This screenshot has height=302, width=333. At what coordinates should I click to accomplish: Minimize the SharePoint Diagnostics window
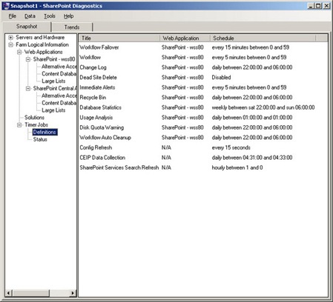coord(311,6)
